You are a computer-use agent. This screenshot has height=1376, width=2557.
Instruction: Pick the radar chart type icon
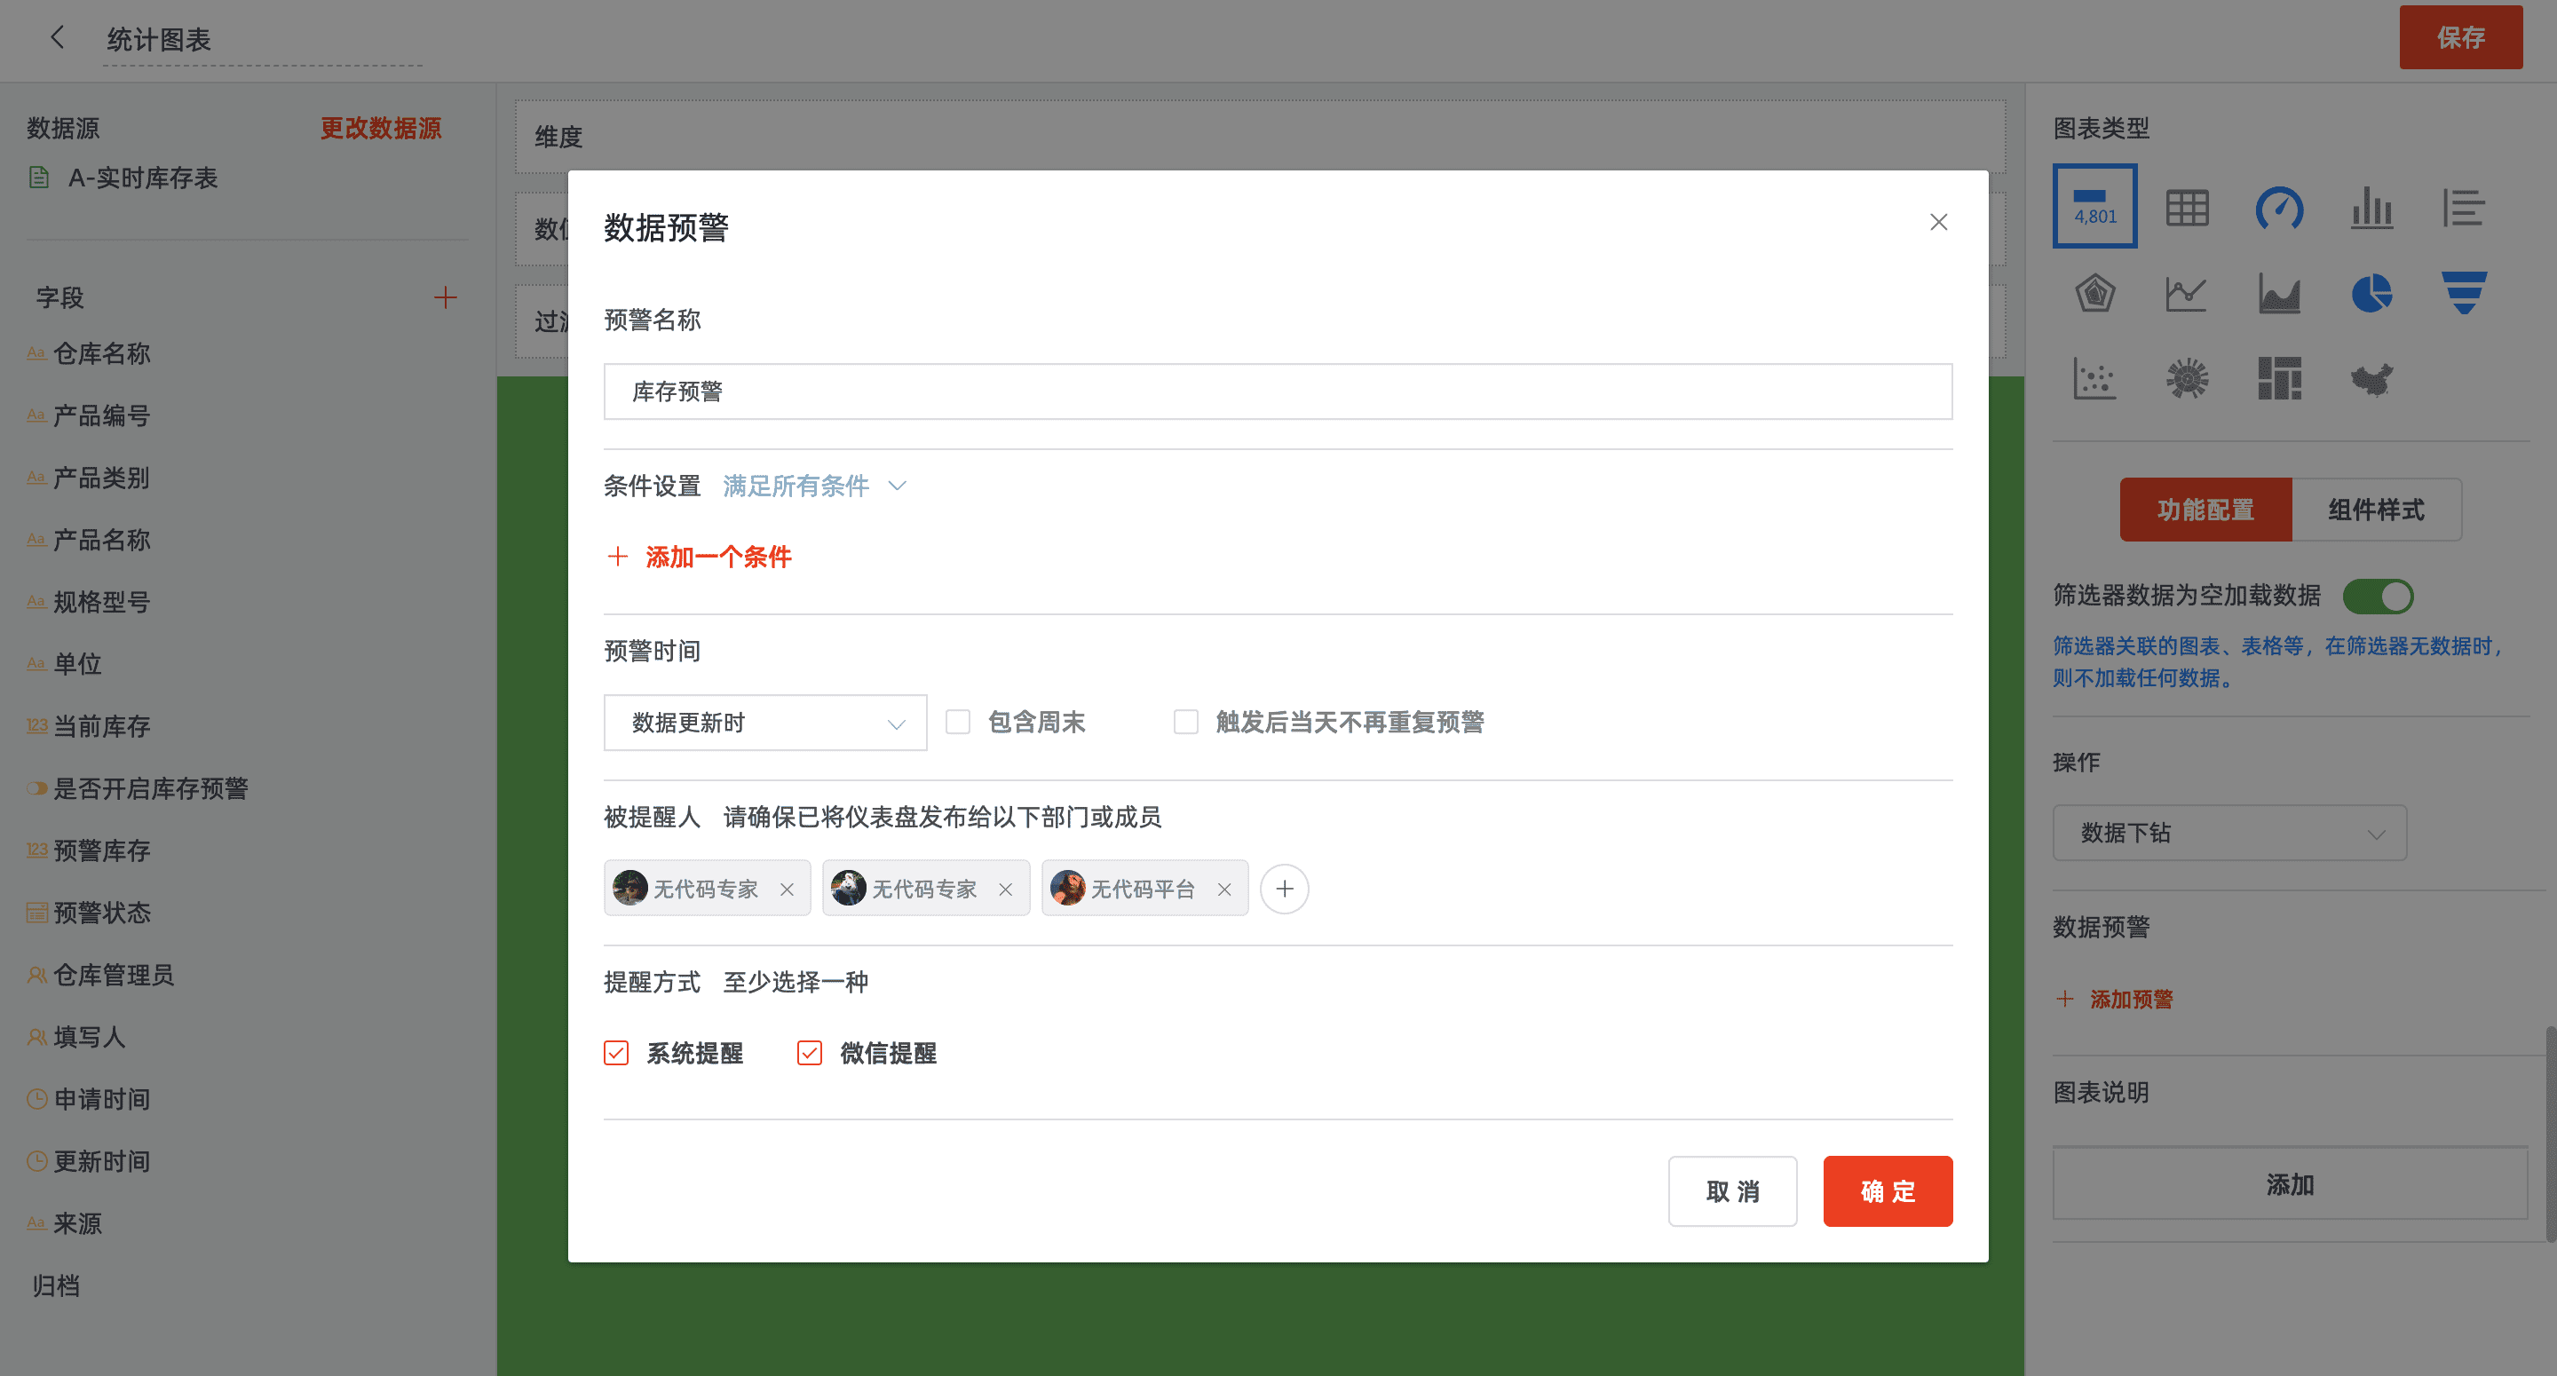point(2094,294)
